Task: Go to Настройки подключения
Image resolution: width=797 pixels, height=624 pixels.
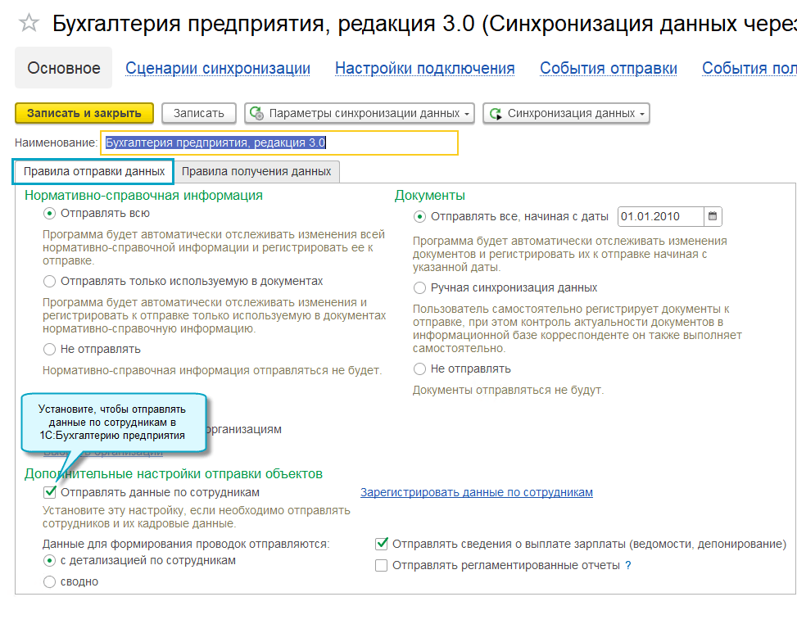Action: tap(425, 68)
